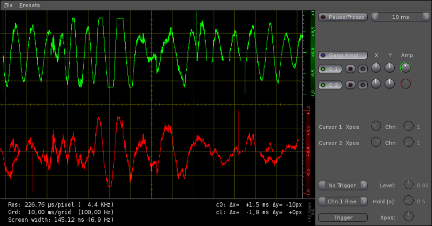
Task: Click the Cursor 1 Xpos knob
Action: (x=376, y=126)
